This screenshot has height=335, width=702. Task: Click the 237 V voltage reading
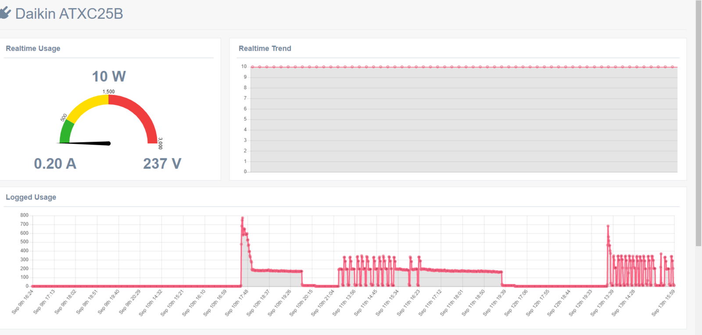(x=162, y=164)
